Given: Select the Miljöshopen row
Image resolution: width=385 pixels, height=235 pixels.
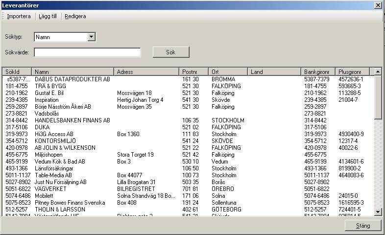Looking at the screenshot, I should tap(188, 155).
